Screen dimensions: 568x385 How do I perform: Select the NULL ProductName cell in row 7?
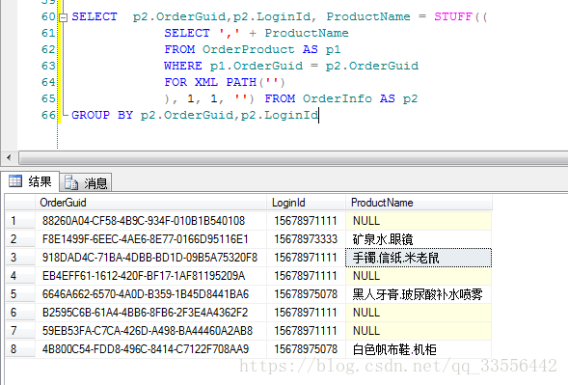pos(419,331)
